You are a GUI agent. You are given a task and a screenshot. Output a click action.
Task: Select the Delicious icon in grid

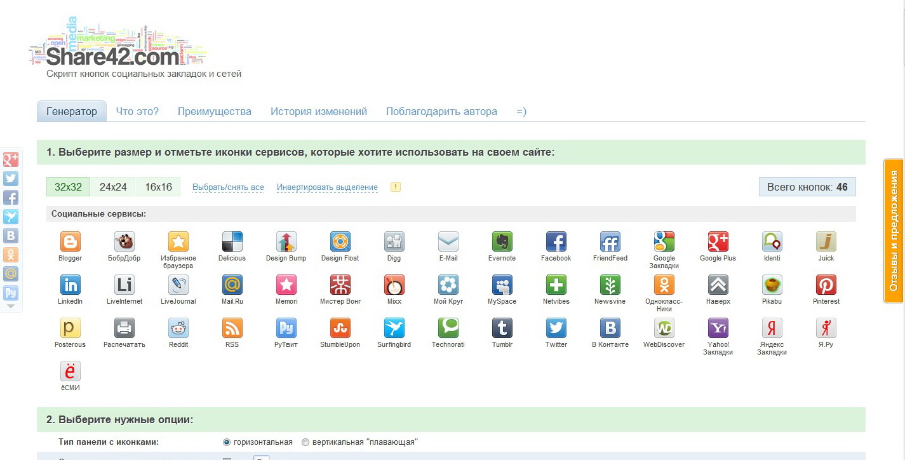[232, 241]
